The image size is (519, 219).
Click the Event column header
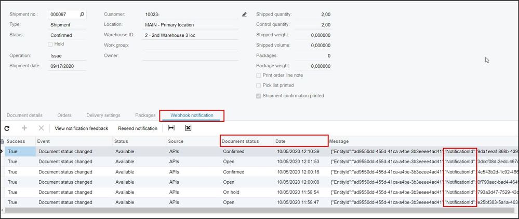(73, 141)
